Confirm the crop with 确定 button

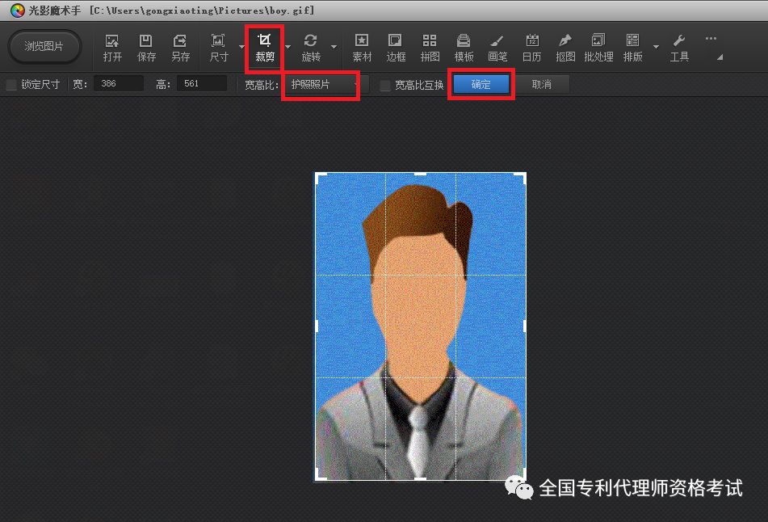coord(481,85)
